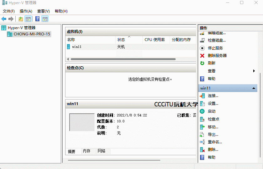Export the VM using 导出 action
Image resolution: width=263 pixels, height=169 pixels.
click(x=213, y=135)
